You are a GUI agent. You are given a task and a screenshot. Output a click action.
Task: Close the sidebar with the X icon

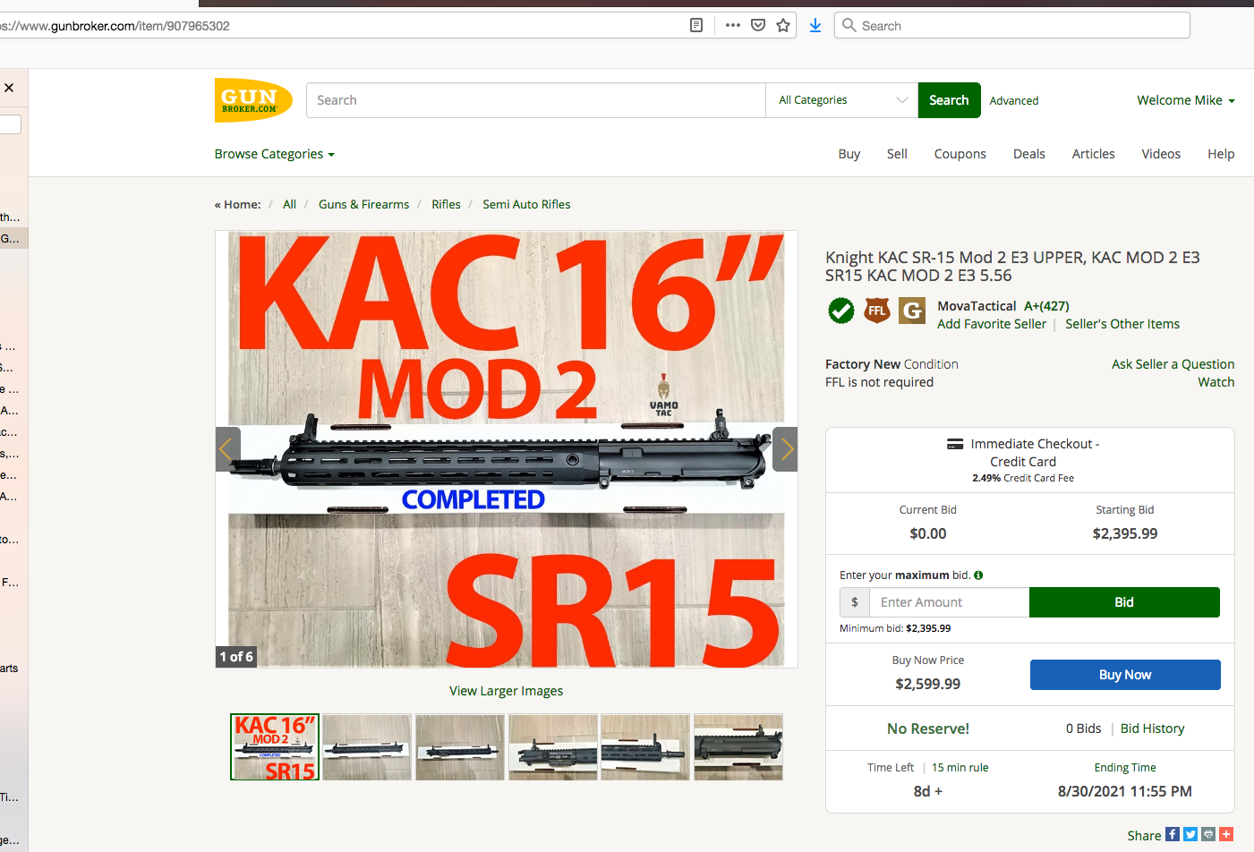(9, 88)
